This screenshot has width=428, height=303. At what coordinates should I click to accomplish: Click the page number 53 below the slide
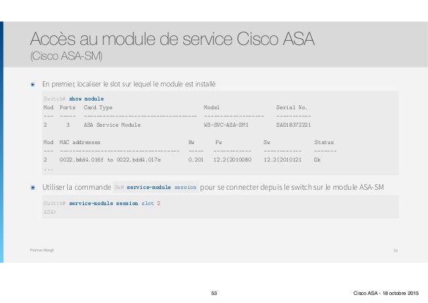point(214,293)
